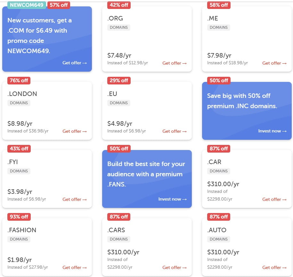Screen dimensions: 293x277
Task: Select the DOMAINS tag under .ORG
Action: point(119,28)
